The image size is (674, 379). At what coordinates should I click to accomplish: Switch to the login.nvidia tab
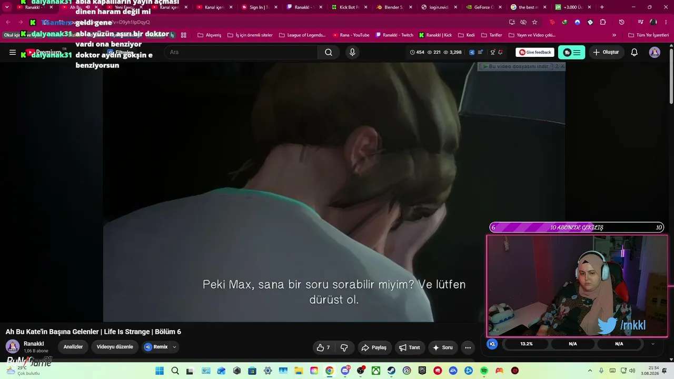(x=439, y=7)
